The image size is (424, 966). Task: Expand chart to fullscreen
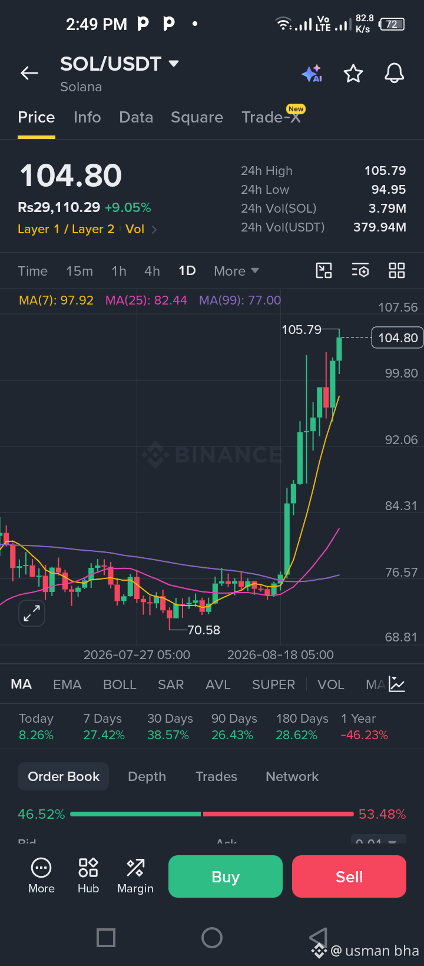click(x=32, y=614)
